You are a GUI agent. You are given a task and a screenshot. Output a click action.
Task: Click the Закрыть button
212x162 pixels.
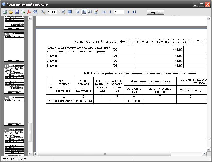tap(156, 12)
